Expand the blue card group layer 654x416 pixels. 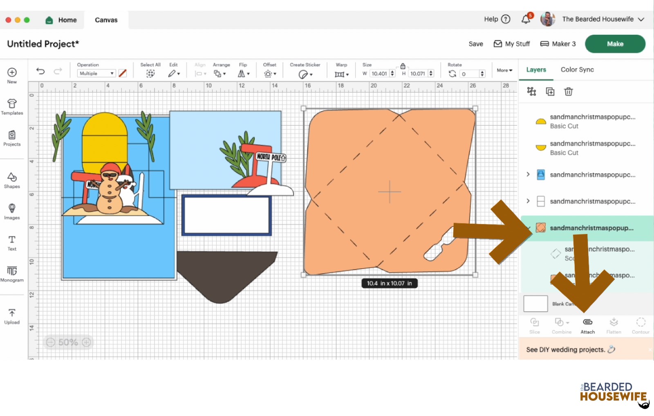click(x=528, y=174)
